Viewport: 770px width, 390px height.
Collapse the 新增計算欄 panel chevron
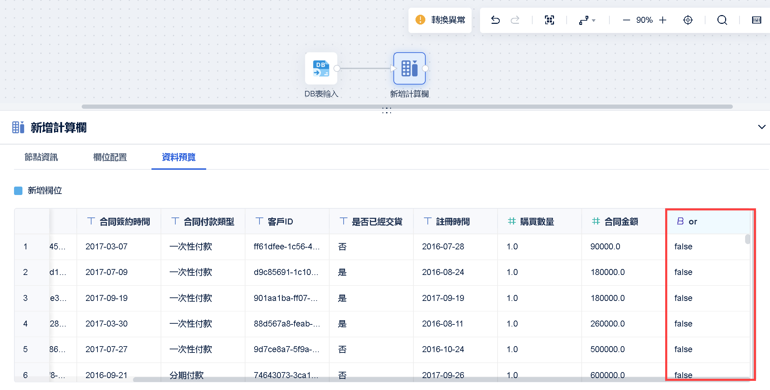click(762, 127)
